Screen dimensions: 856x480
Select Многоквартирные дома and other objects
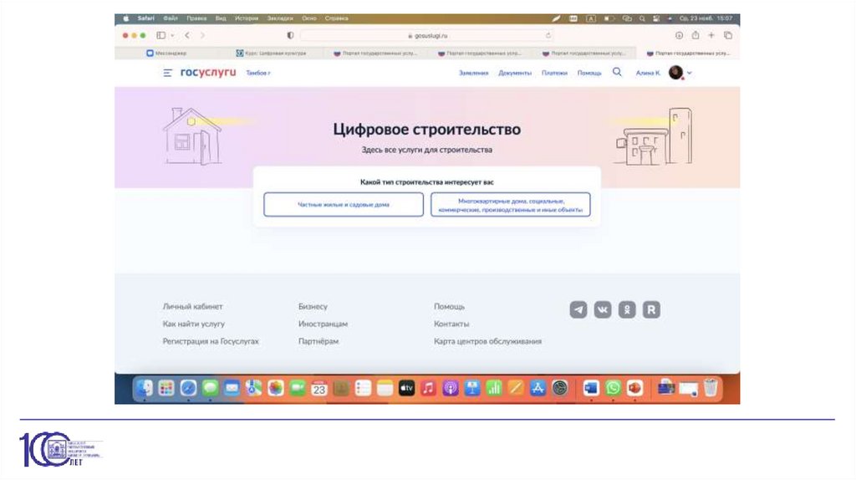click(511, 204)
